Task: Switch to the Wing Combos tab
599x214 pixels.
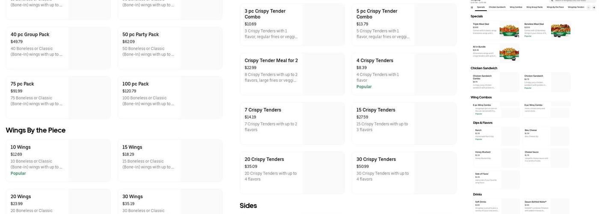Action: (516, 7)
